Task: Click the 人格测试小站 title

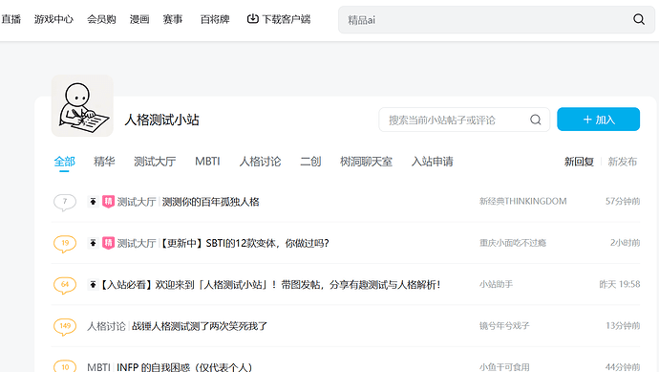Action: pos(161,120)
